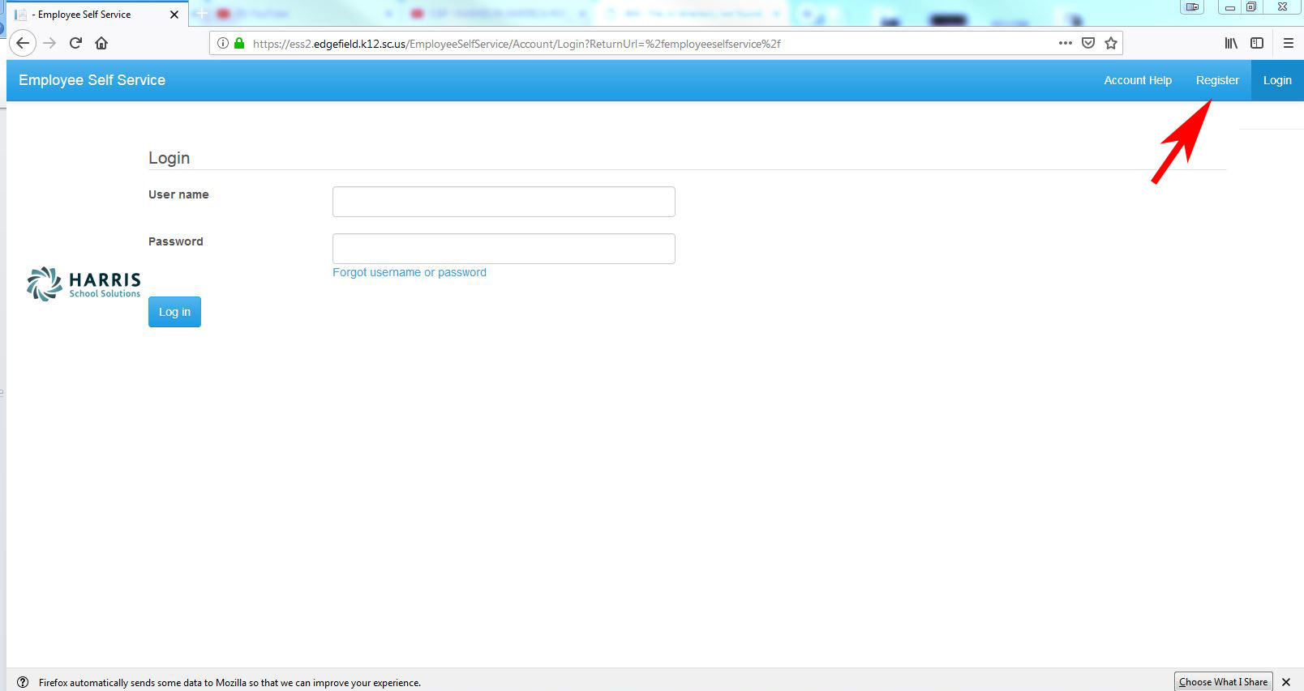Bookmark this page with the star icon

pyautogui.click(x=1111, y=43)
